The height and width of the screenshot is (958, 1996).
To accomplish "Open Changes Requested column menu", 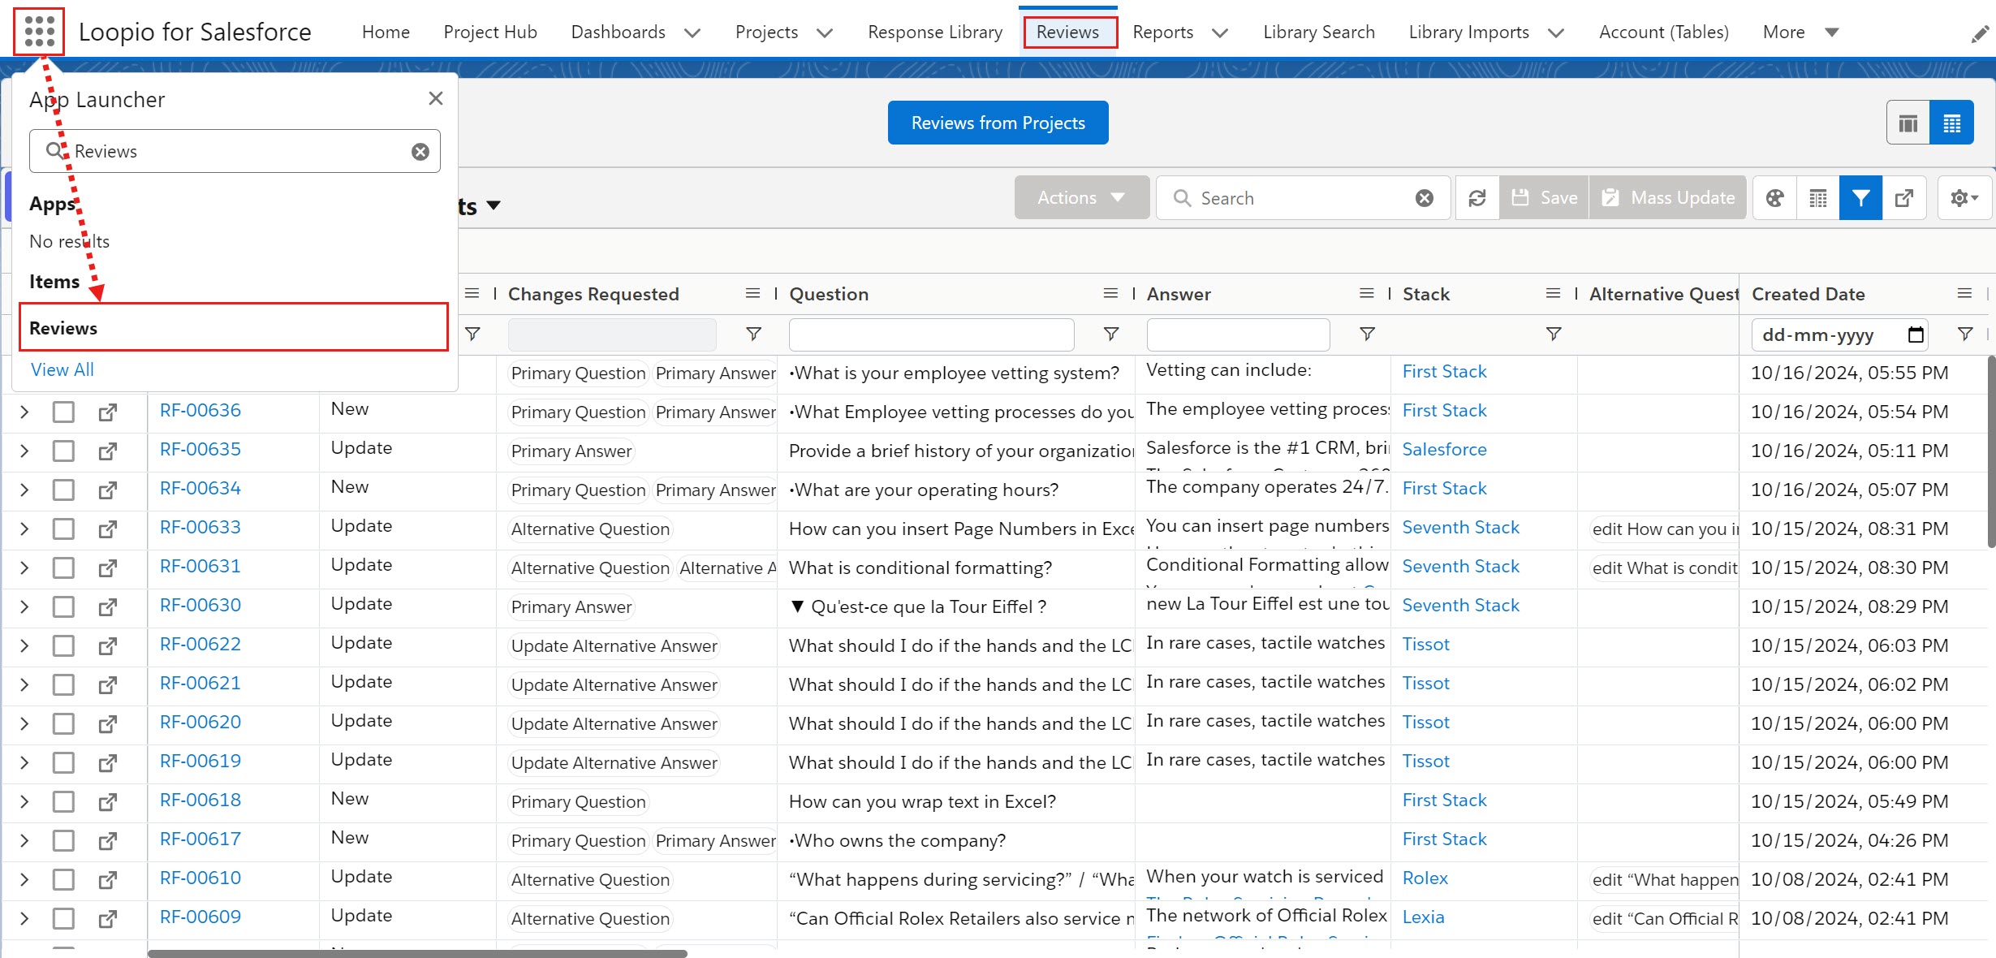I will pyautogui.click(x=752, y=293).
